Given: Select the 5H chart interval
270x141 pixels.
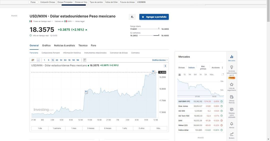Looking at the screenshot, I should point(65,60).
